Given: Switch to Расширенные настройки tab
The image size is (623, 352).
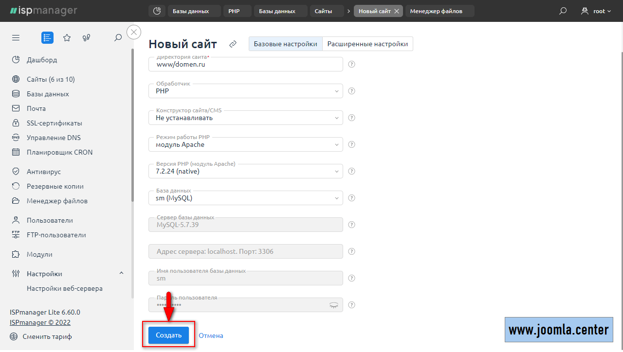Looking at the screenshot, I should point(367,44).
